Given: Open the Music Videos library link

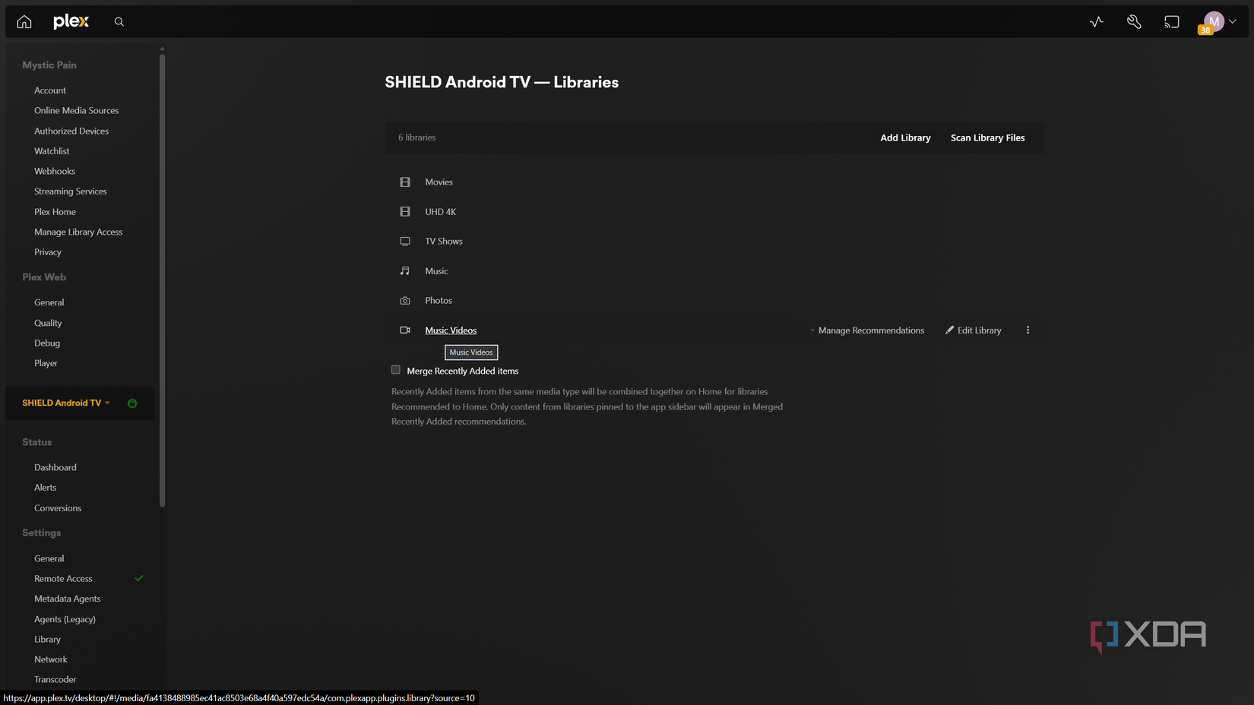Looking at the screenshot, I should (451, 330).
